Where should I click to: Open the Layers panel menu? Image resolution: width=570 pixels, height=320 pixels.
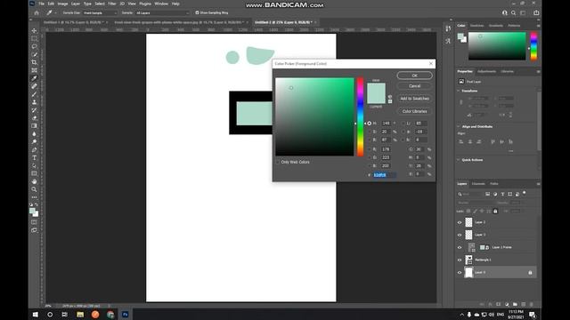[538, 184]
